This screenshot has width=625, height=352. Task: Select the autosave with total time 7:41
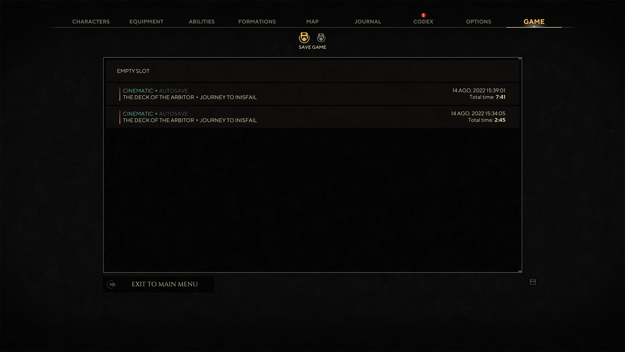point(312,94)
